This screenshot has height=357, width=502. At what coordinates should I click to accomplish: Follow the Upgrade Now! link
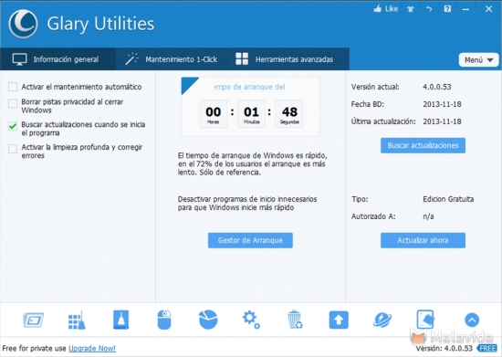coord(92,349)
